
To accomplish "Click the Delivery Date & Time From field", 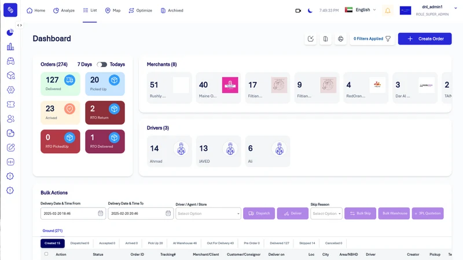I will point(73,213).
